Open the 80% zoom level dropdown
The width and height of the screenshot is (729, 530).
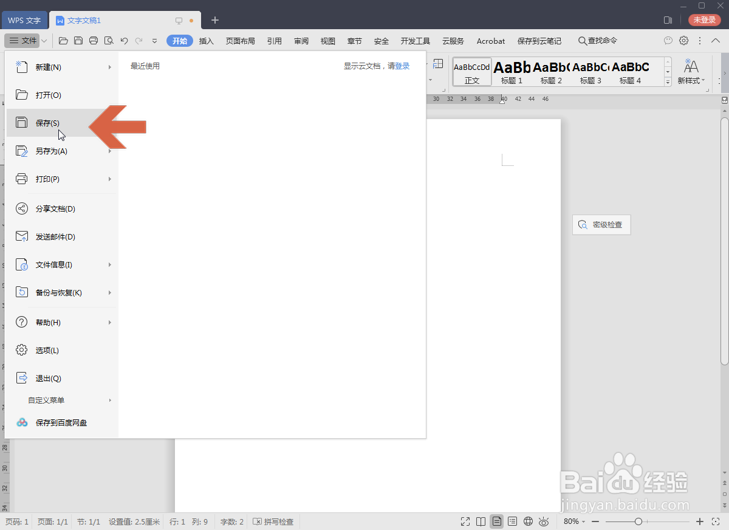click(x=574, y=521)
